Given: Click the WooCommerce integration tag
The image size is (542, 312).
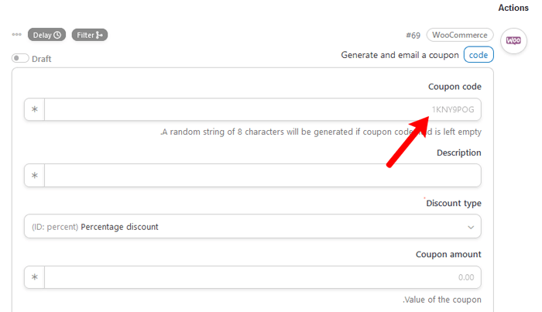Looking at the screenshot, I should point(460,35).
